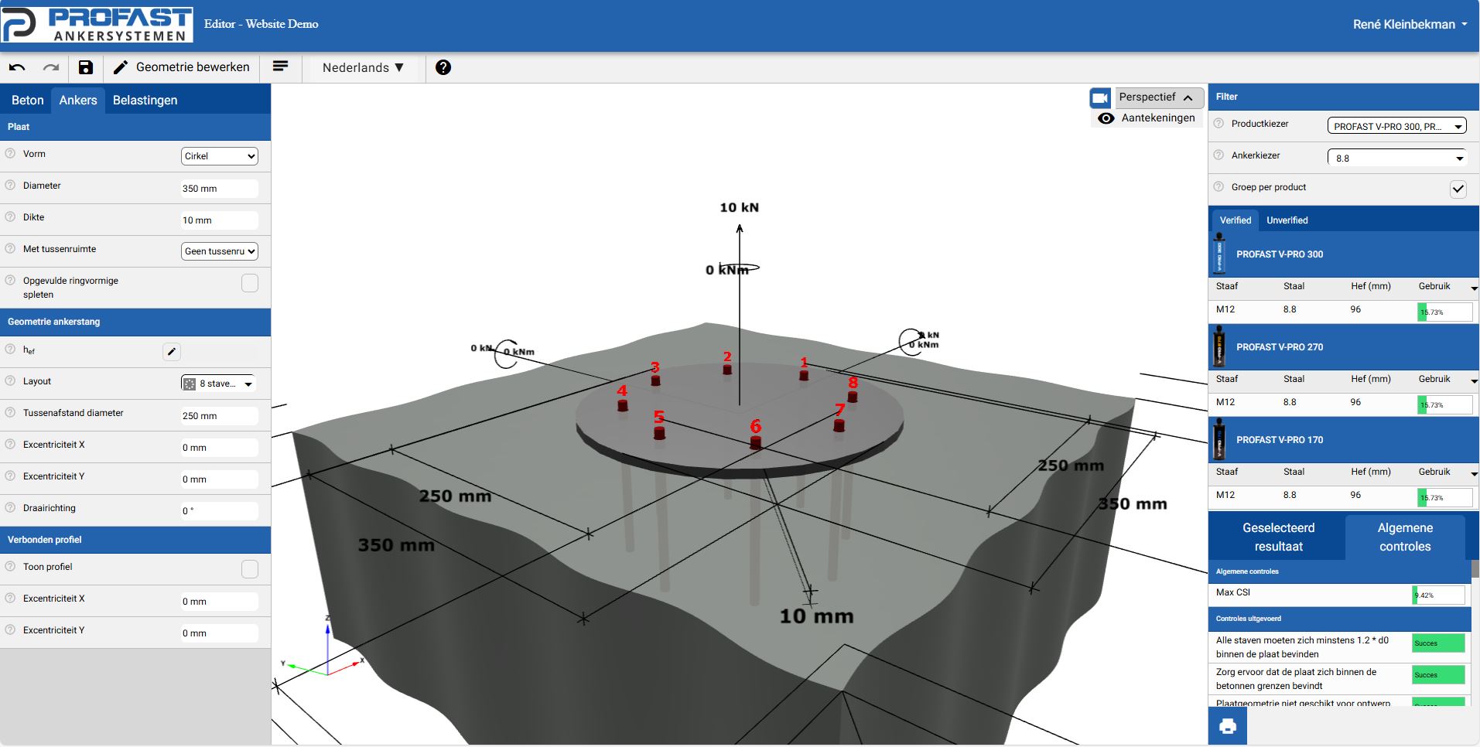Enable the Toon profiel checkbox
The image size is (1480, 747).
tap(250, 569)
